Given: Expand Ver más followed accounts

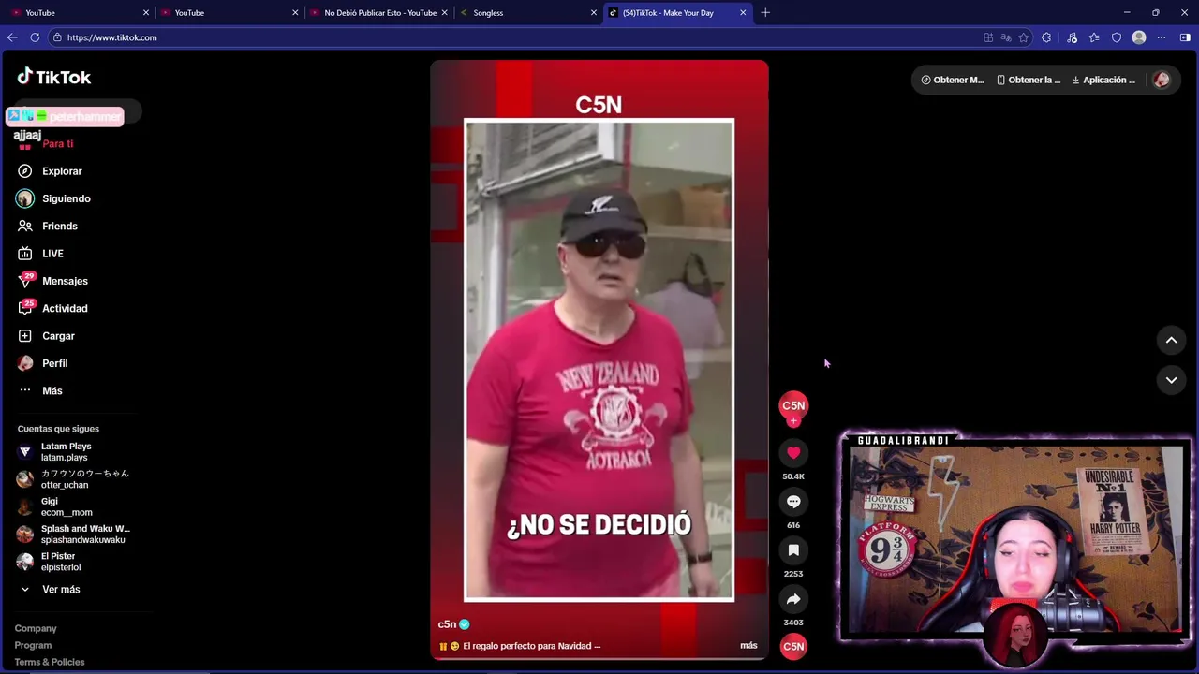Looking at the screenshot, I should click(61, 590).
